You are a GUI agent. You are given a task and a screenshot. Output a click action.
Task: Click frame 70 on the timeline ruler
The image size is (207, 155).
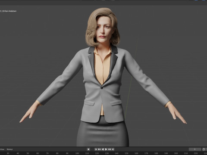47,153
